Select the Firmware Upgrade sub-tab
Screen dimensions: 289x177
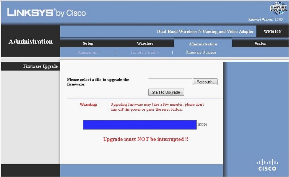pyautogui.click(x=201, y=52)
